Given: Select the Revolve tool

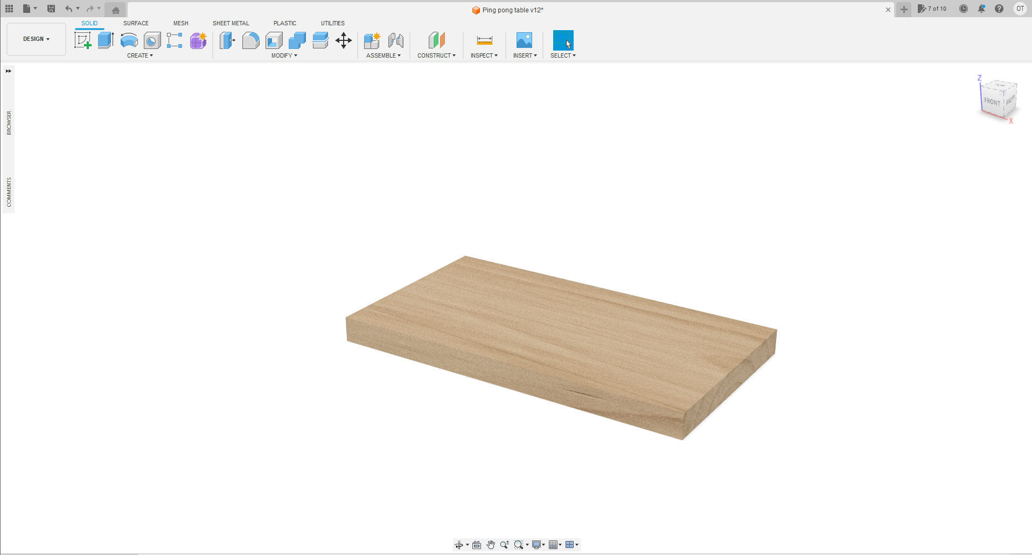Looking at the screenshot, I should (129, 40).
